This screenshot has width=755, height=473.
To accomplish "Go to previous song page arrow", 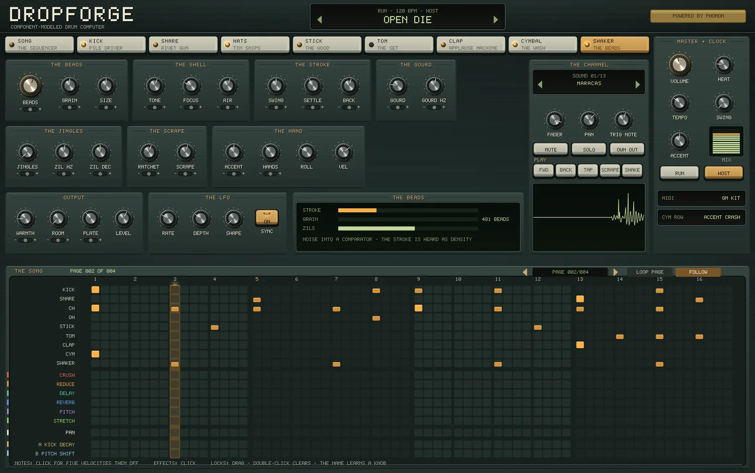I will point(525,272).
